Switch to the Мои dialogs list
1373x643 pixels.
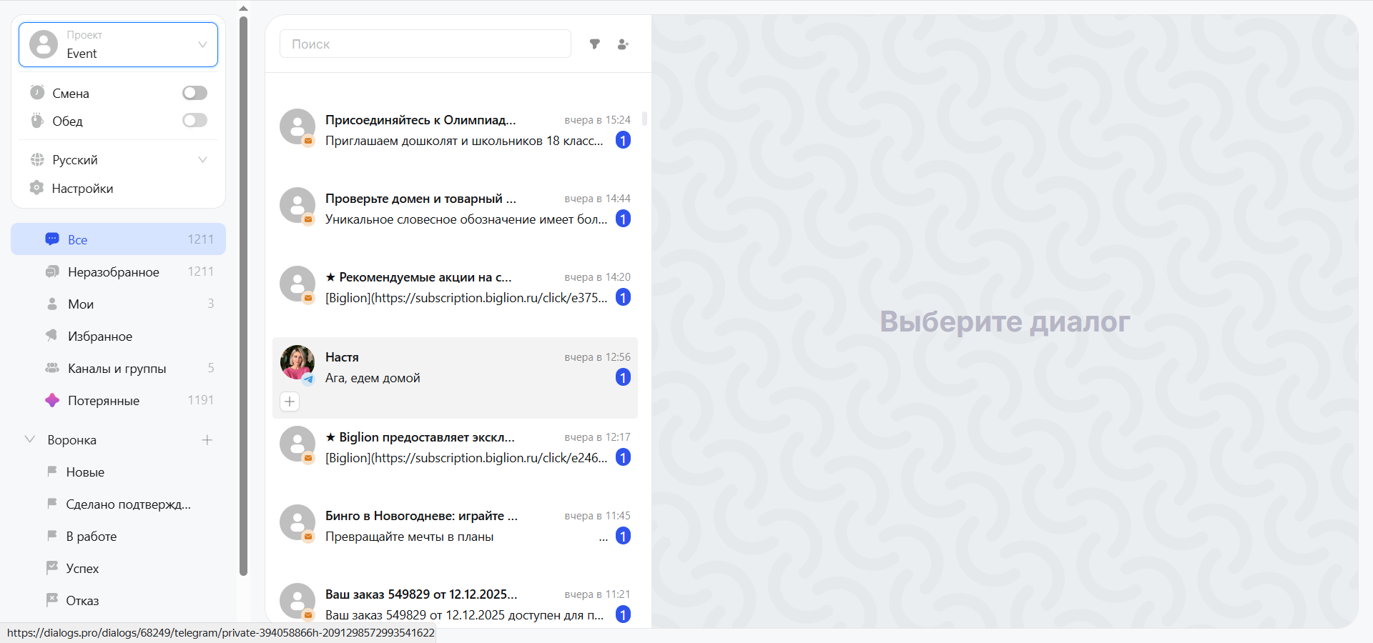pos(81,304)
